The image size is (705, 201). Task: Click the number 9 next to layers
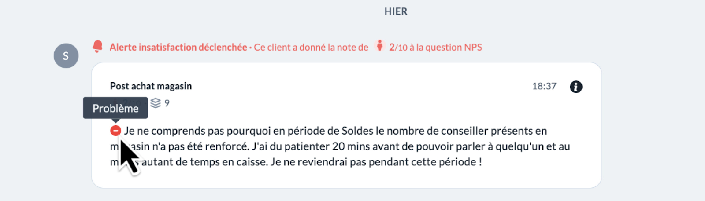coord(167,103)
